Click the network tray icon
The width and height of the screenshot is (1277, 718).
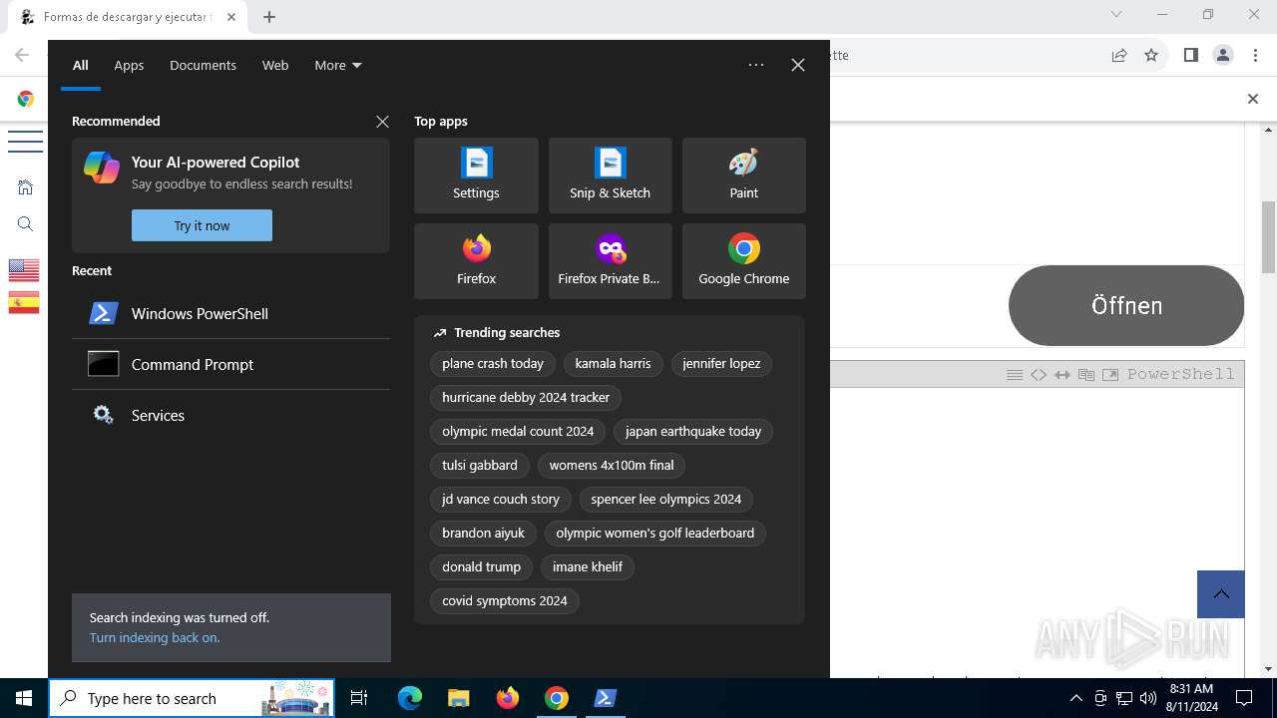1124,698
